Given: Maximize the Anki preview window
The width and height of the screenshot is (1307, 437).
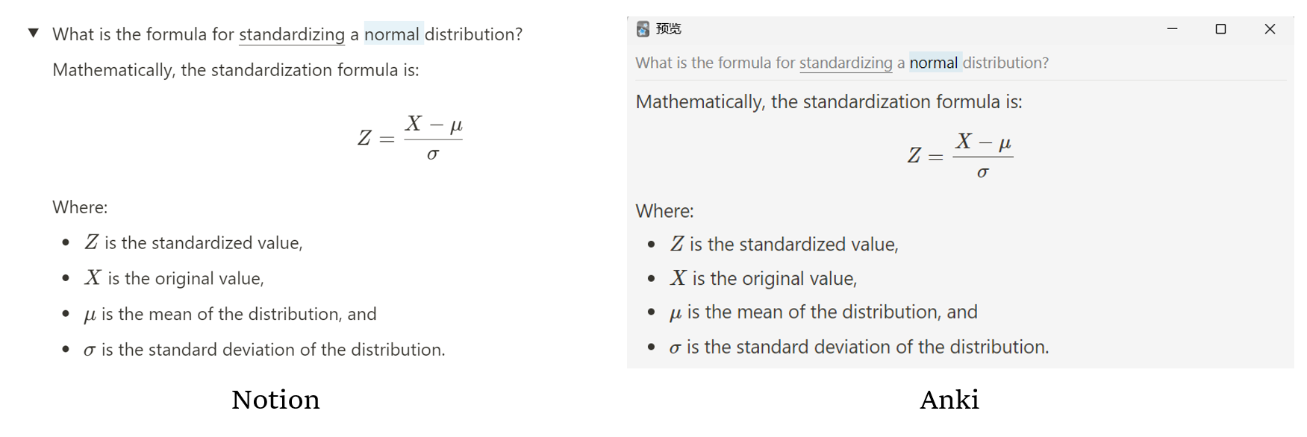Looking at the screenshot, I should click(x=1219, y=29).
